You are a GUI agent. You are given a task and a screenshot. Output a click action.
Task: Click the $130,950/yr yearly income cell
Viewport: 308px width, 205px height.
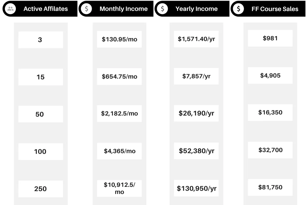(196, 188)
